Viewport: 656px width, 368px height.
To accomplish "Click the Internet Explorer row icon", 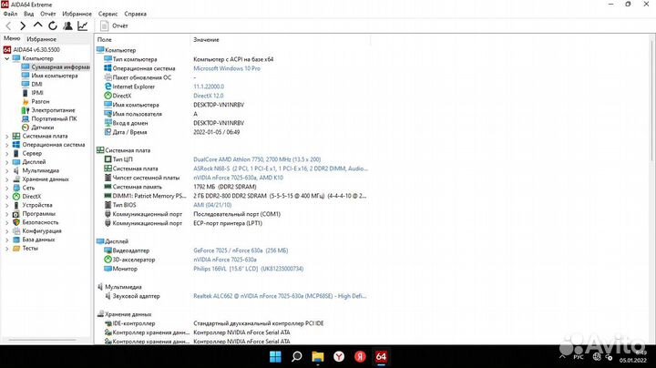I will point(108,87).
